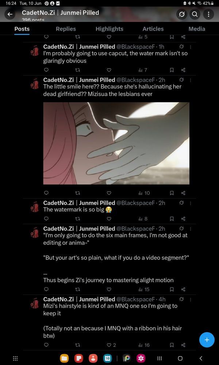Viewport: 219px width, 365px height.
Task: Share the Mizi's hairstyle post
Action: tap(183, 345)
